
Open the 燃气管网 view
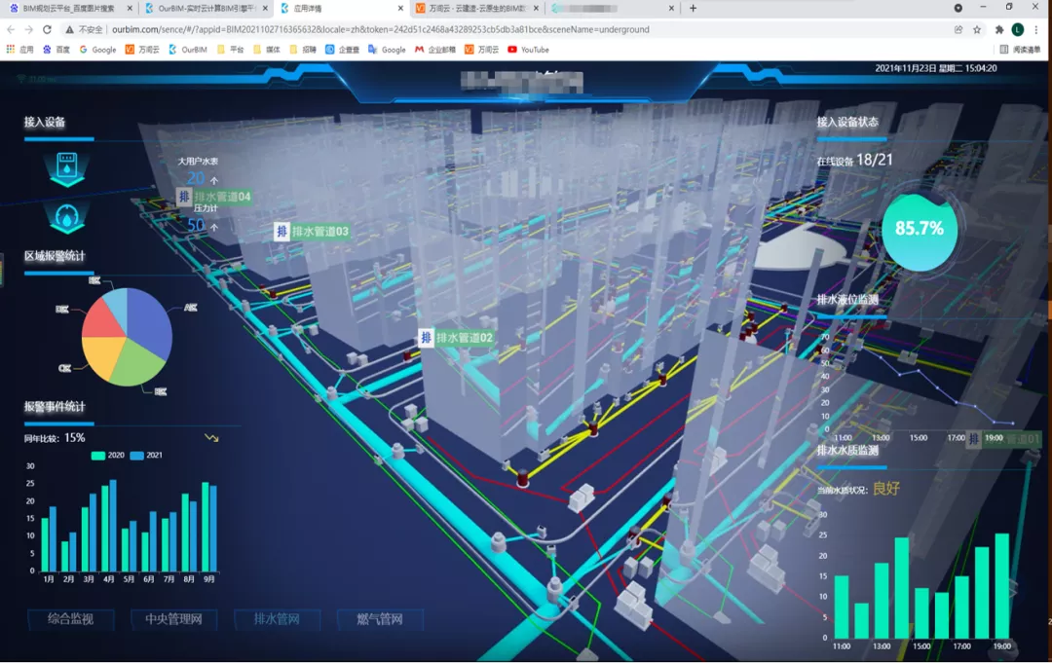pyautogui.click(x=380, y=619)
